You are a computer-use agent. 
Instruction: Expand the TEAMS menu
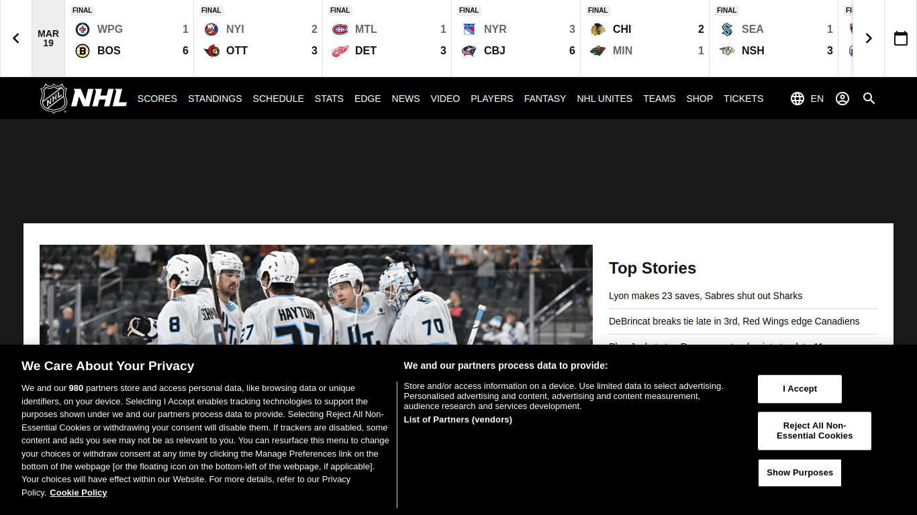659,99
